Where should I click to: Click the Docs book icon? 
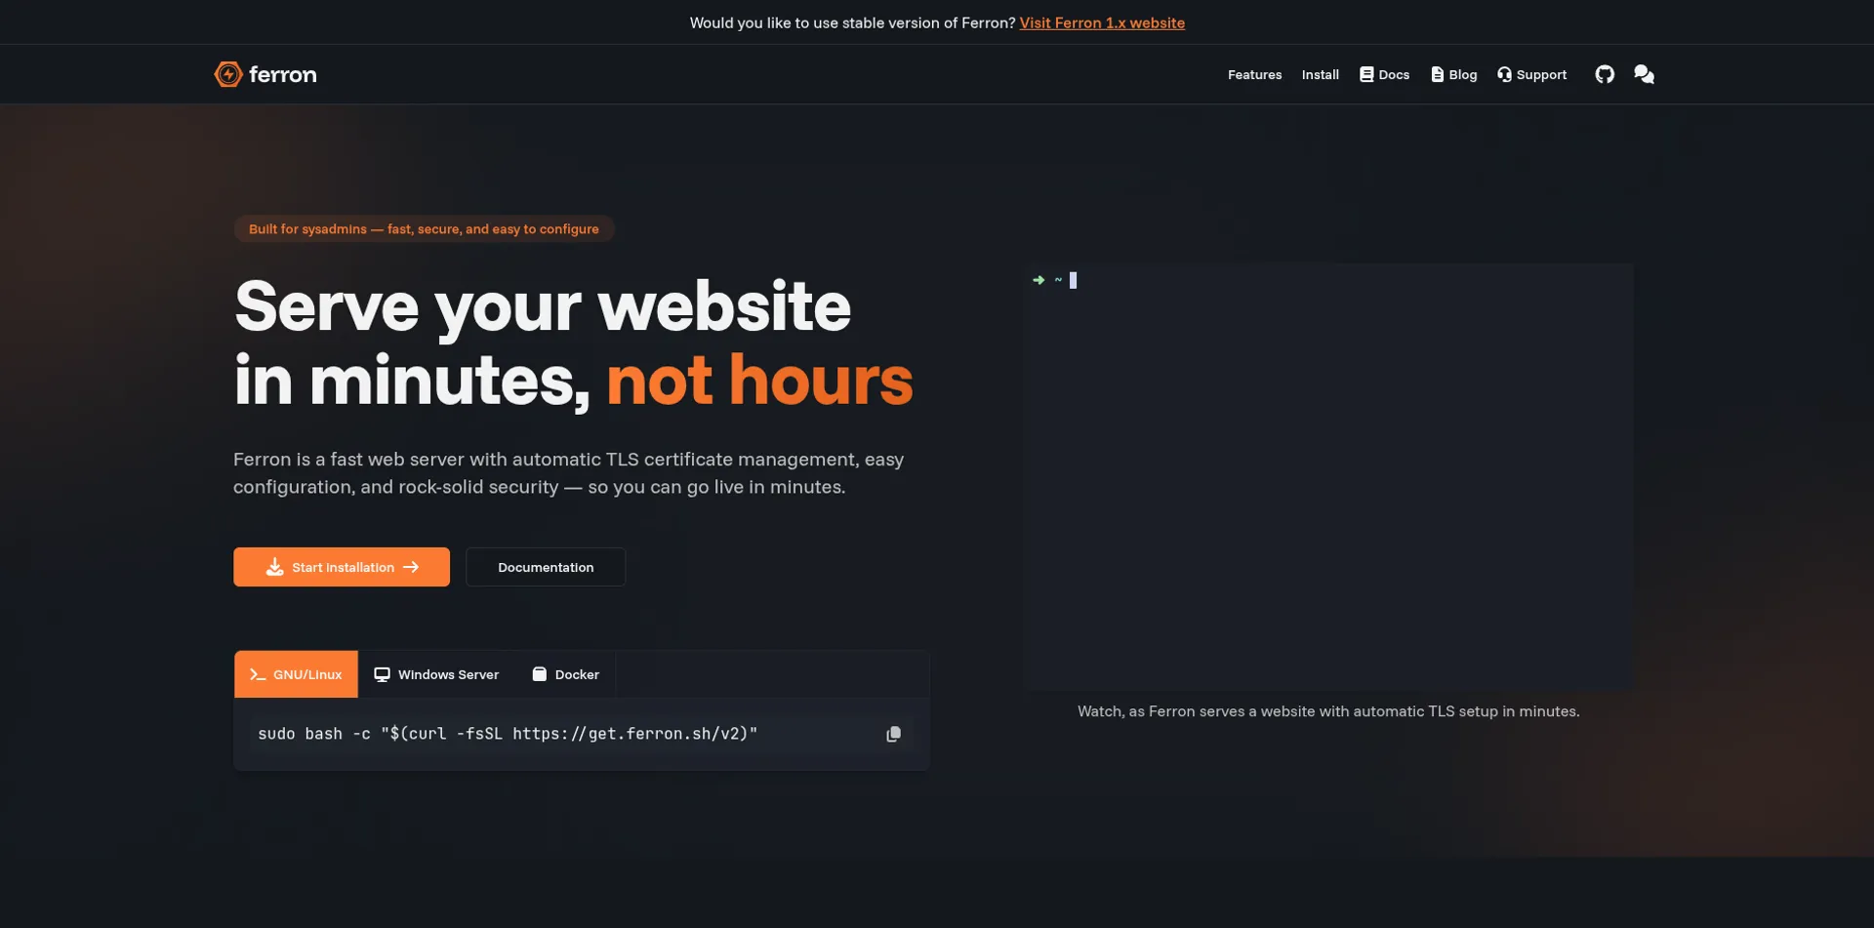[1366, 74]
